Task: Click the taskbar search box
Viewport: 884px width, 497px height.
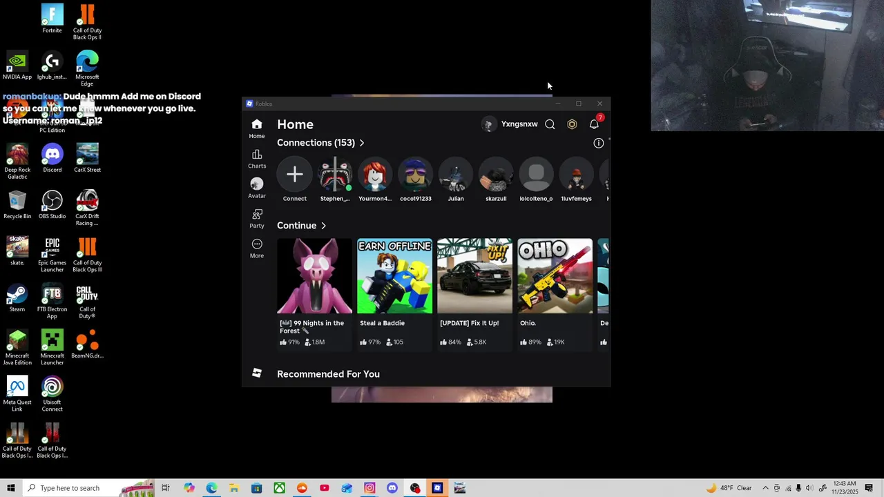Action: pyautogui.click(x=88, y=488)
